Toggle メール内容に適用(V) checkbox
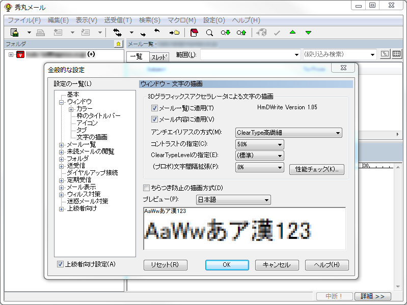The image size is (407, 305). point(154,119)
